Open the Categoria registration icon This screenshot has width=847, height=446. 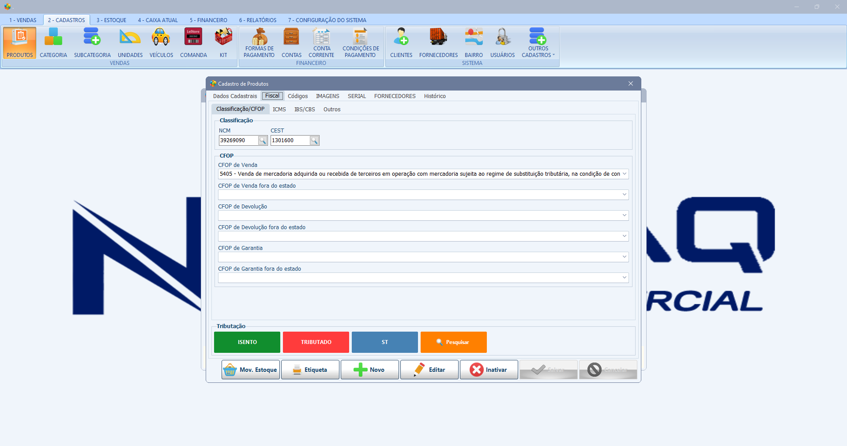point(53,43)
